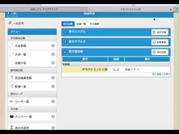The image size is (179, 134).
Task: Open a new browser tab with plus
Action: click(176, 9)
